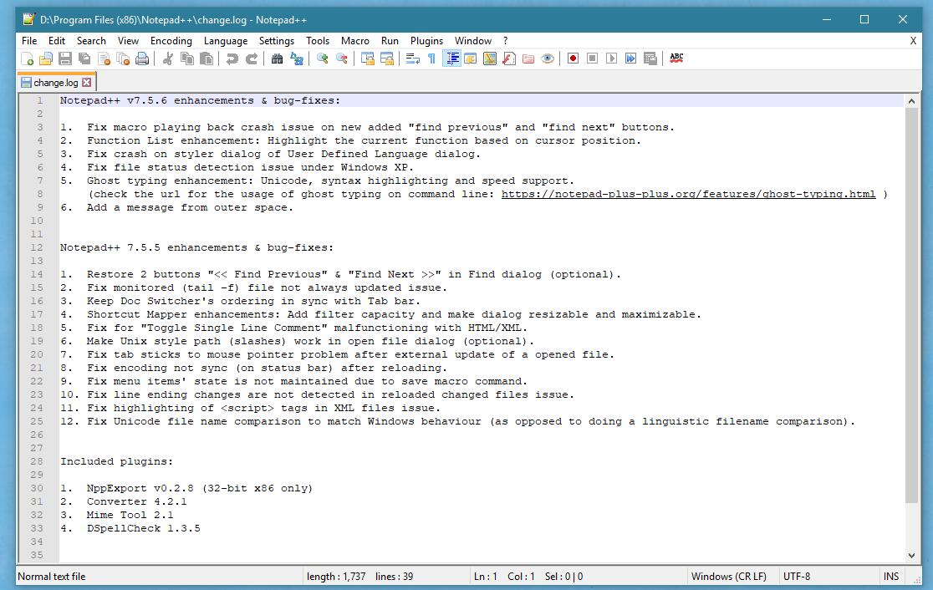Save all open documents via Save All icon
The image size is (933, 590).
tap(84, 58)
